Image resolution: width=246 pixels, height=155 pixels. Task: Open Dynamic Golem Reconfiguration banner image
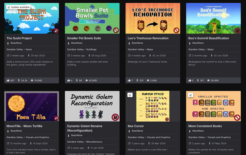[x=92, y=106]
